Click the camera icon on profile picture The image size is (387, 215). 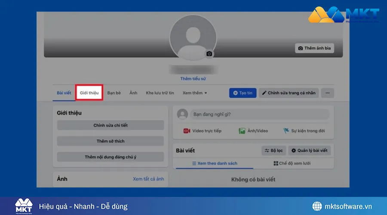[x=209, y=54]
